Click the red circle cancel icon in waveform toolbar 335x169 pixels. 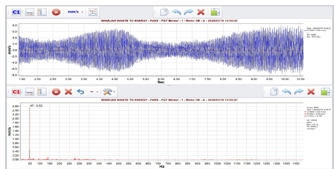[56, 12]
